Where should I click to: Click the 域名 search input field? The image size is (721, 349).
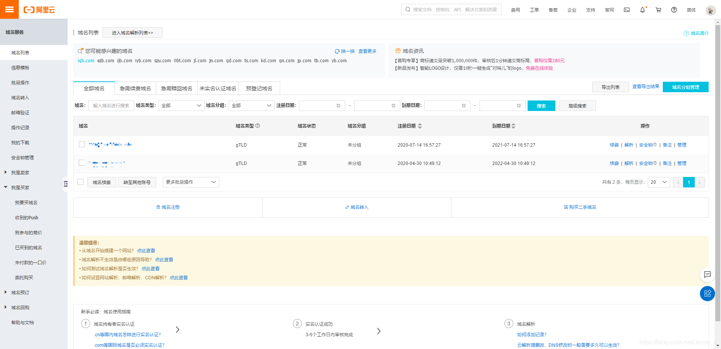(x=112, y=106)
